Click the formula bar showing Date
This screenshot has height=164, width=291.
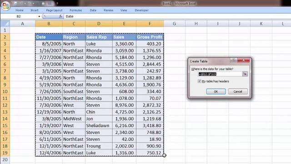point(177,16)
